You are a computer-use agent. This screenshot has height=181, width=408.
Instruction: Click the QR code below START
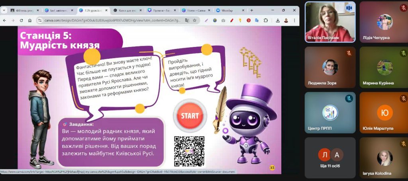coord(189,151)
